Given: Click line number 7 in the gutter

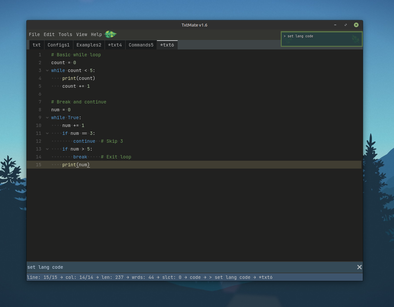Looking at the screenshot, I should tap(40, 102).
